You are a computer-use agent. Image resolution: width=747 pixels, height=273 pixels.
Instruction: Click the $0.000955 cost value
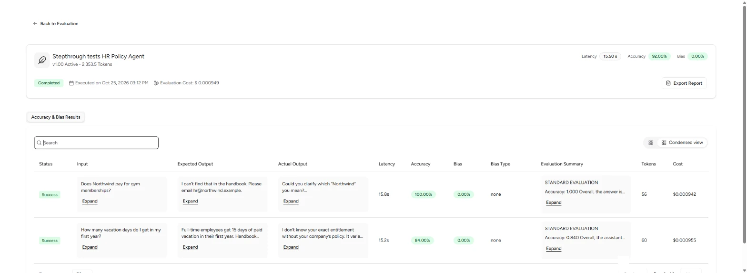pos(684,240)
